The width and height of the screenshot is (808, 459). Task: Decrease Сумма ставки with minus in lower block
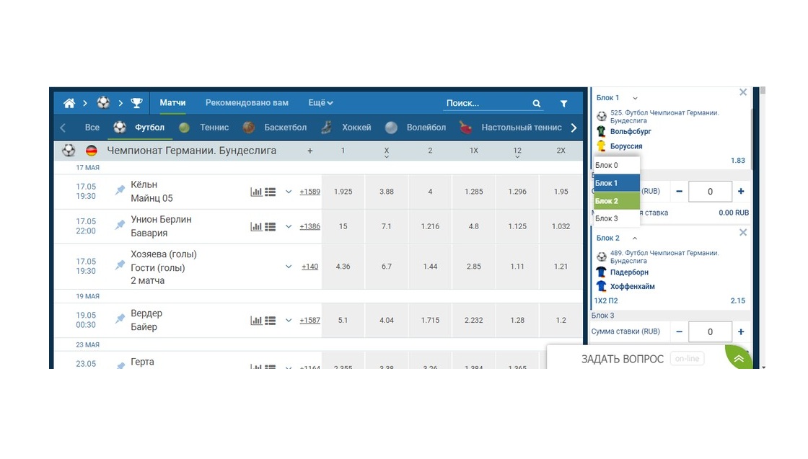tap(679, 332)
